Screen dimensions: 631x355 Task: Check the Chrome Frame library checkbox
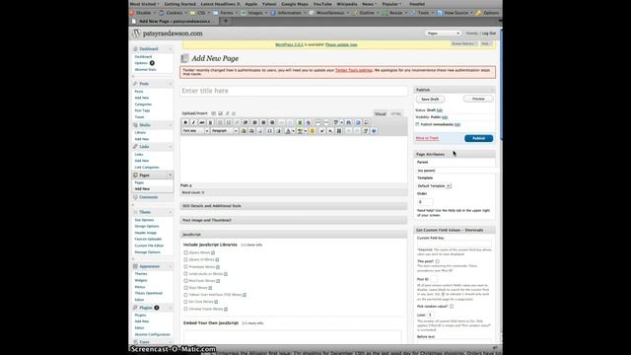point(186,309)
